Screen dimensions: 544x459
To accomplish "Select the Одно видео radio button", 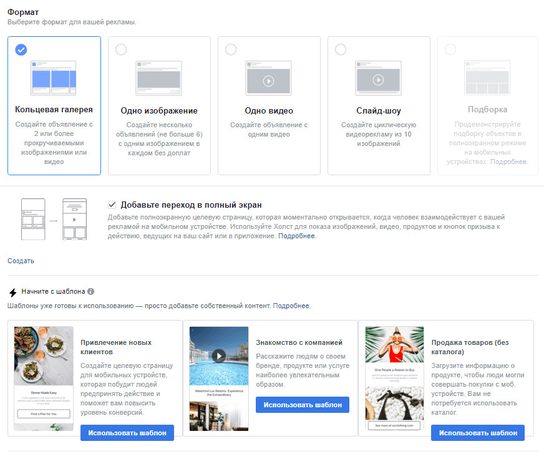I will (231, 49).
